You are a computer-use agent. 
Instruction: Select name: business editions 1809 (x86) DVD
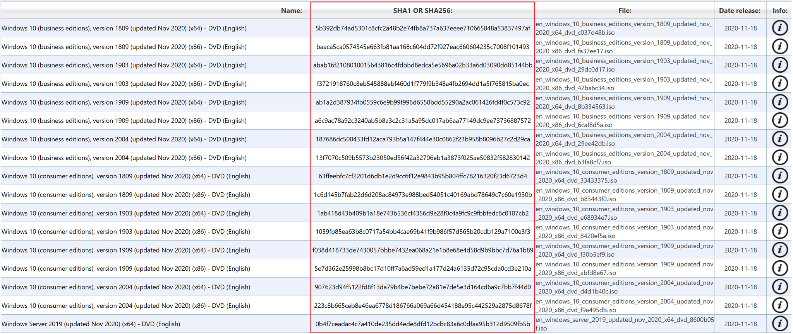(124, 47)
